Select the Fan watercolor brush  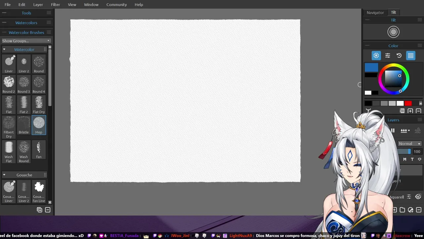coord(39,150)
